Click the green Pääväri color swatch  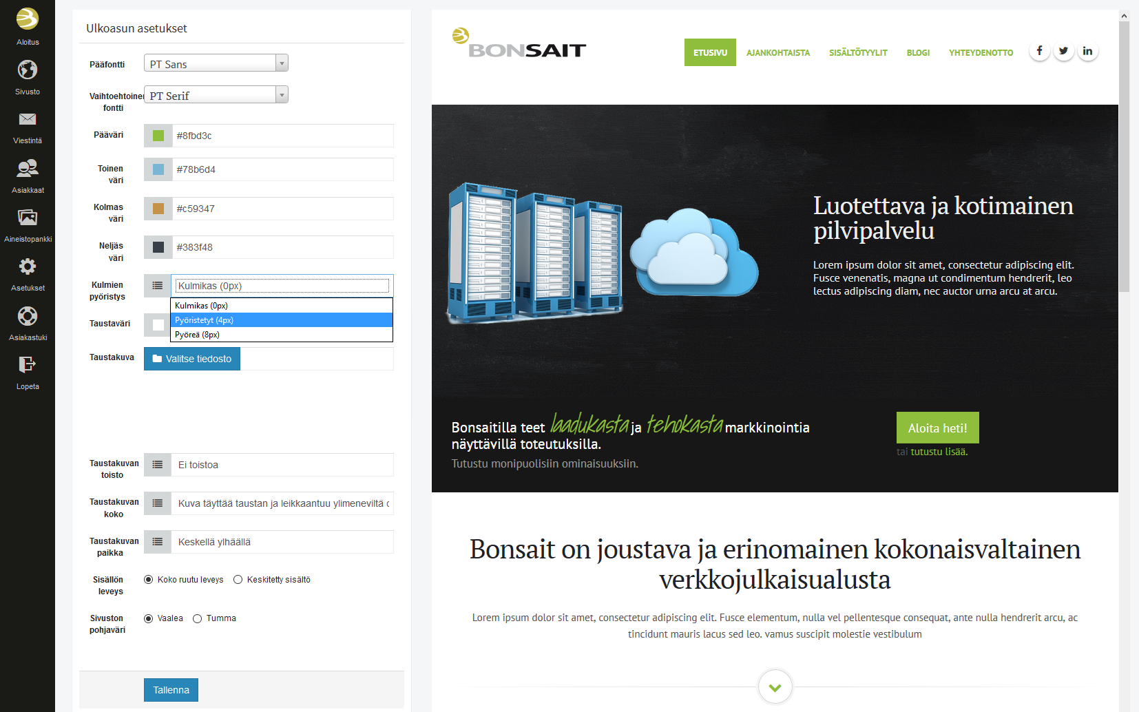[x=158, y=136]
